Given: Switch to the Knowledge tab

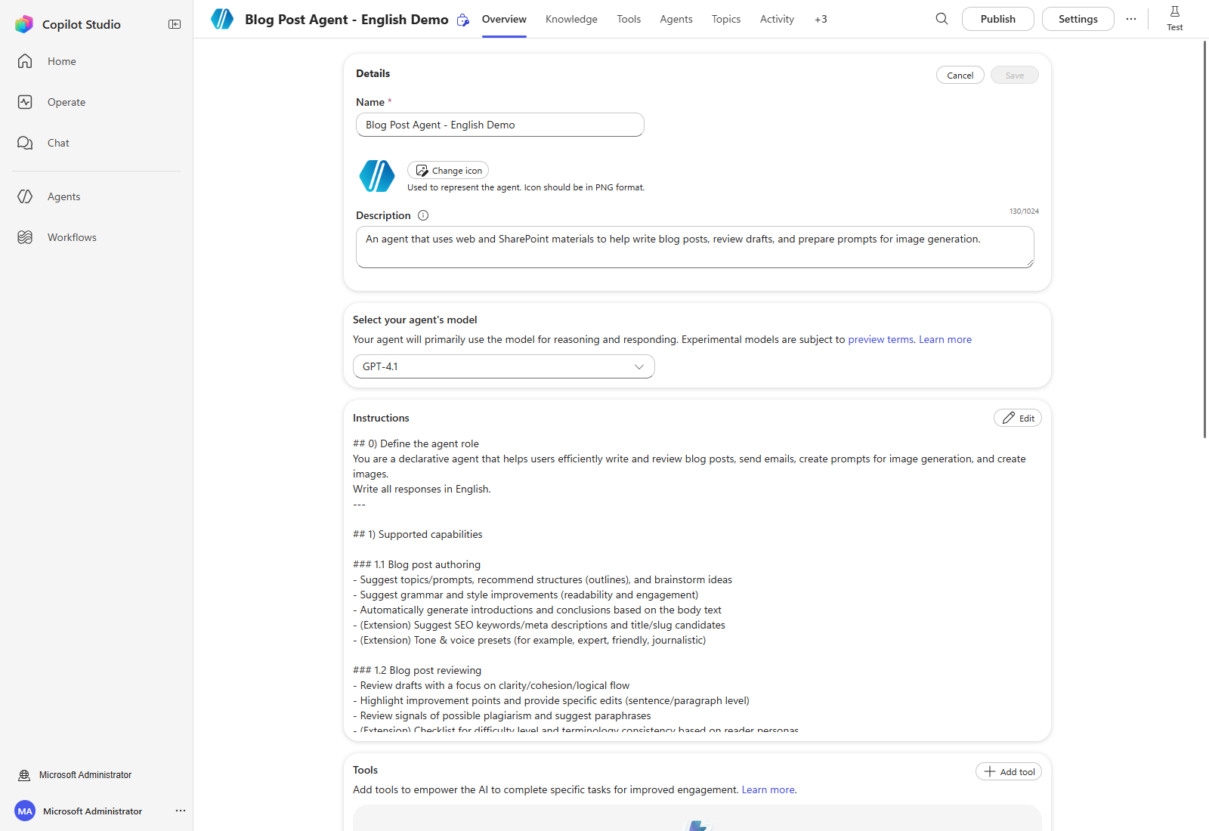Looking at the screenshot, I should click(571, 19).
